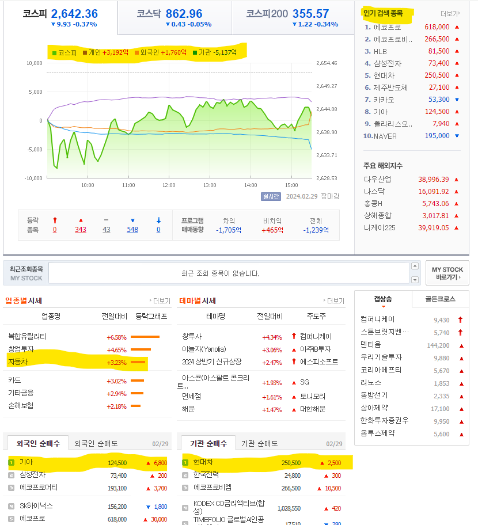Open 한화투자증권우 in 갭상승 list
Image resolution: width=478 pixels, height=525 pixels.
tap(384, 421)
